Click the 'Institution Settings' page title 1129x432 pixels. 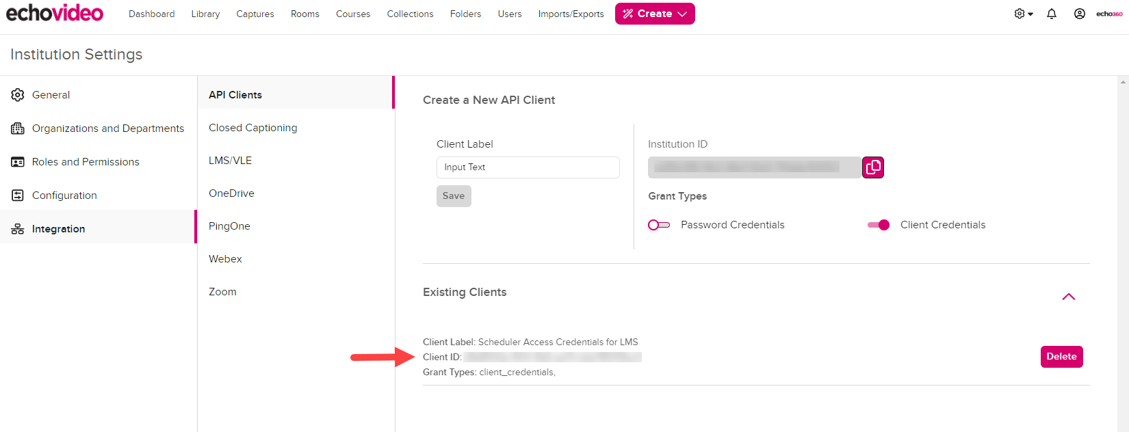[x=77, y=55]
